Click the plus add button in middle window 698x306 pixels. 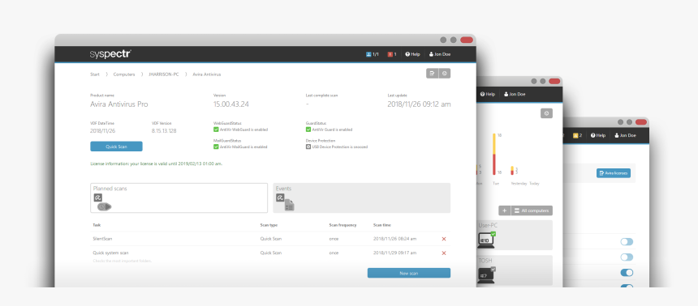504,210
